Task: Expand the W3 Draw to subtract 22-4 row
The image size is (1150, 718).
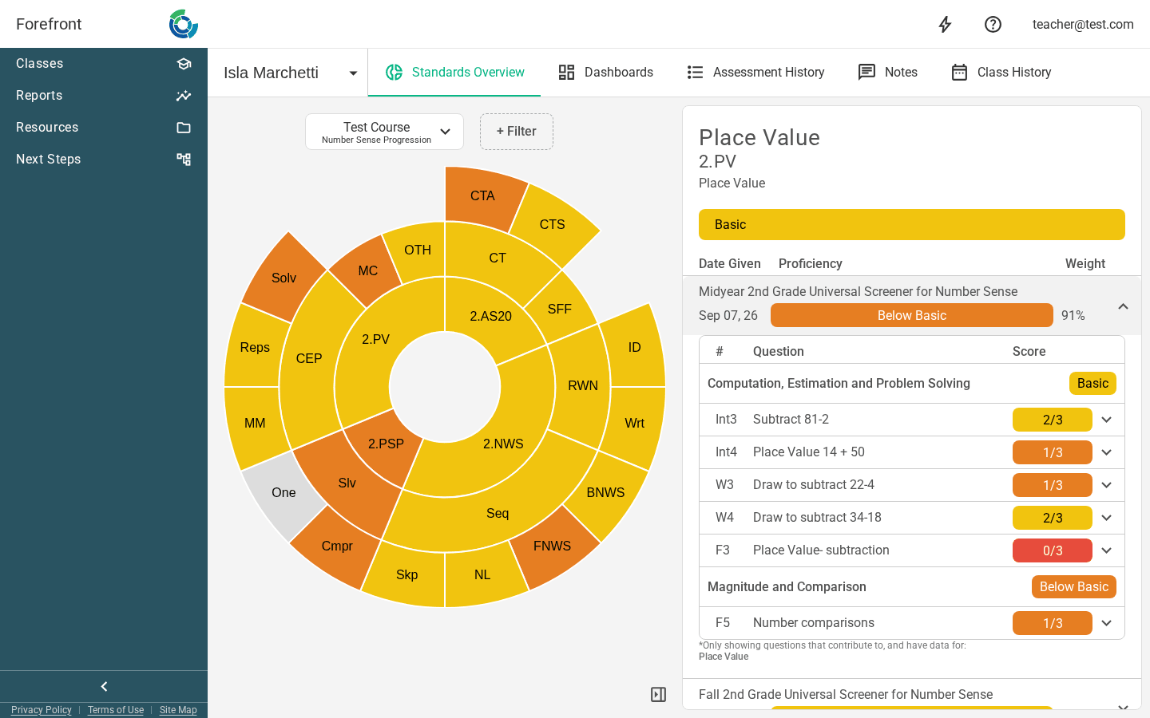Action: 1107,485
